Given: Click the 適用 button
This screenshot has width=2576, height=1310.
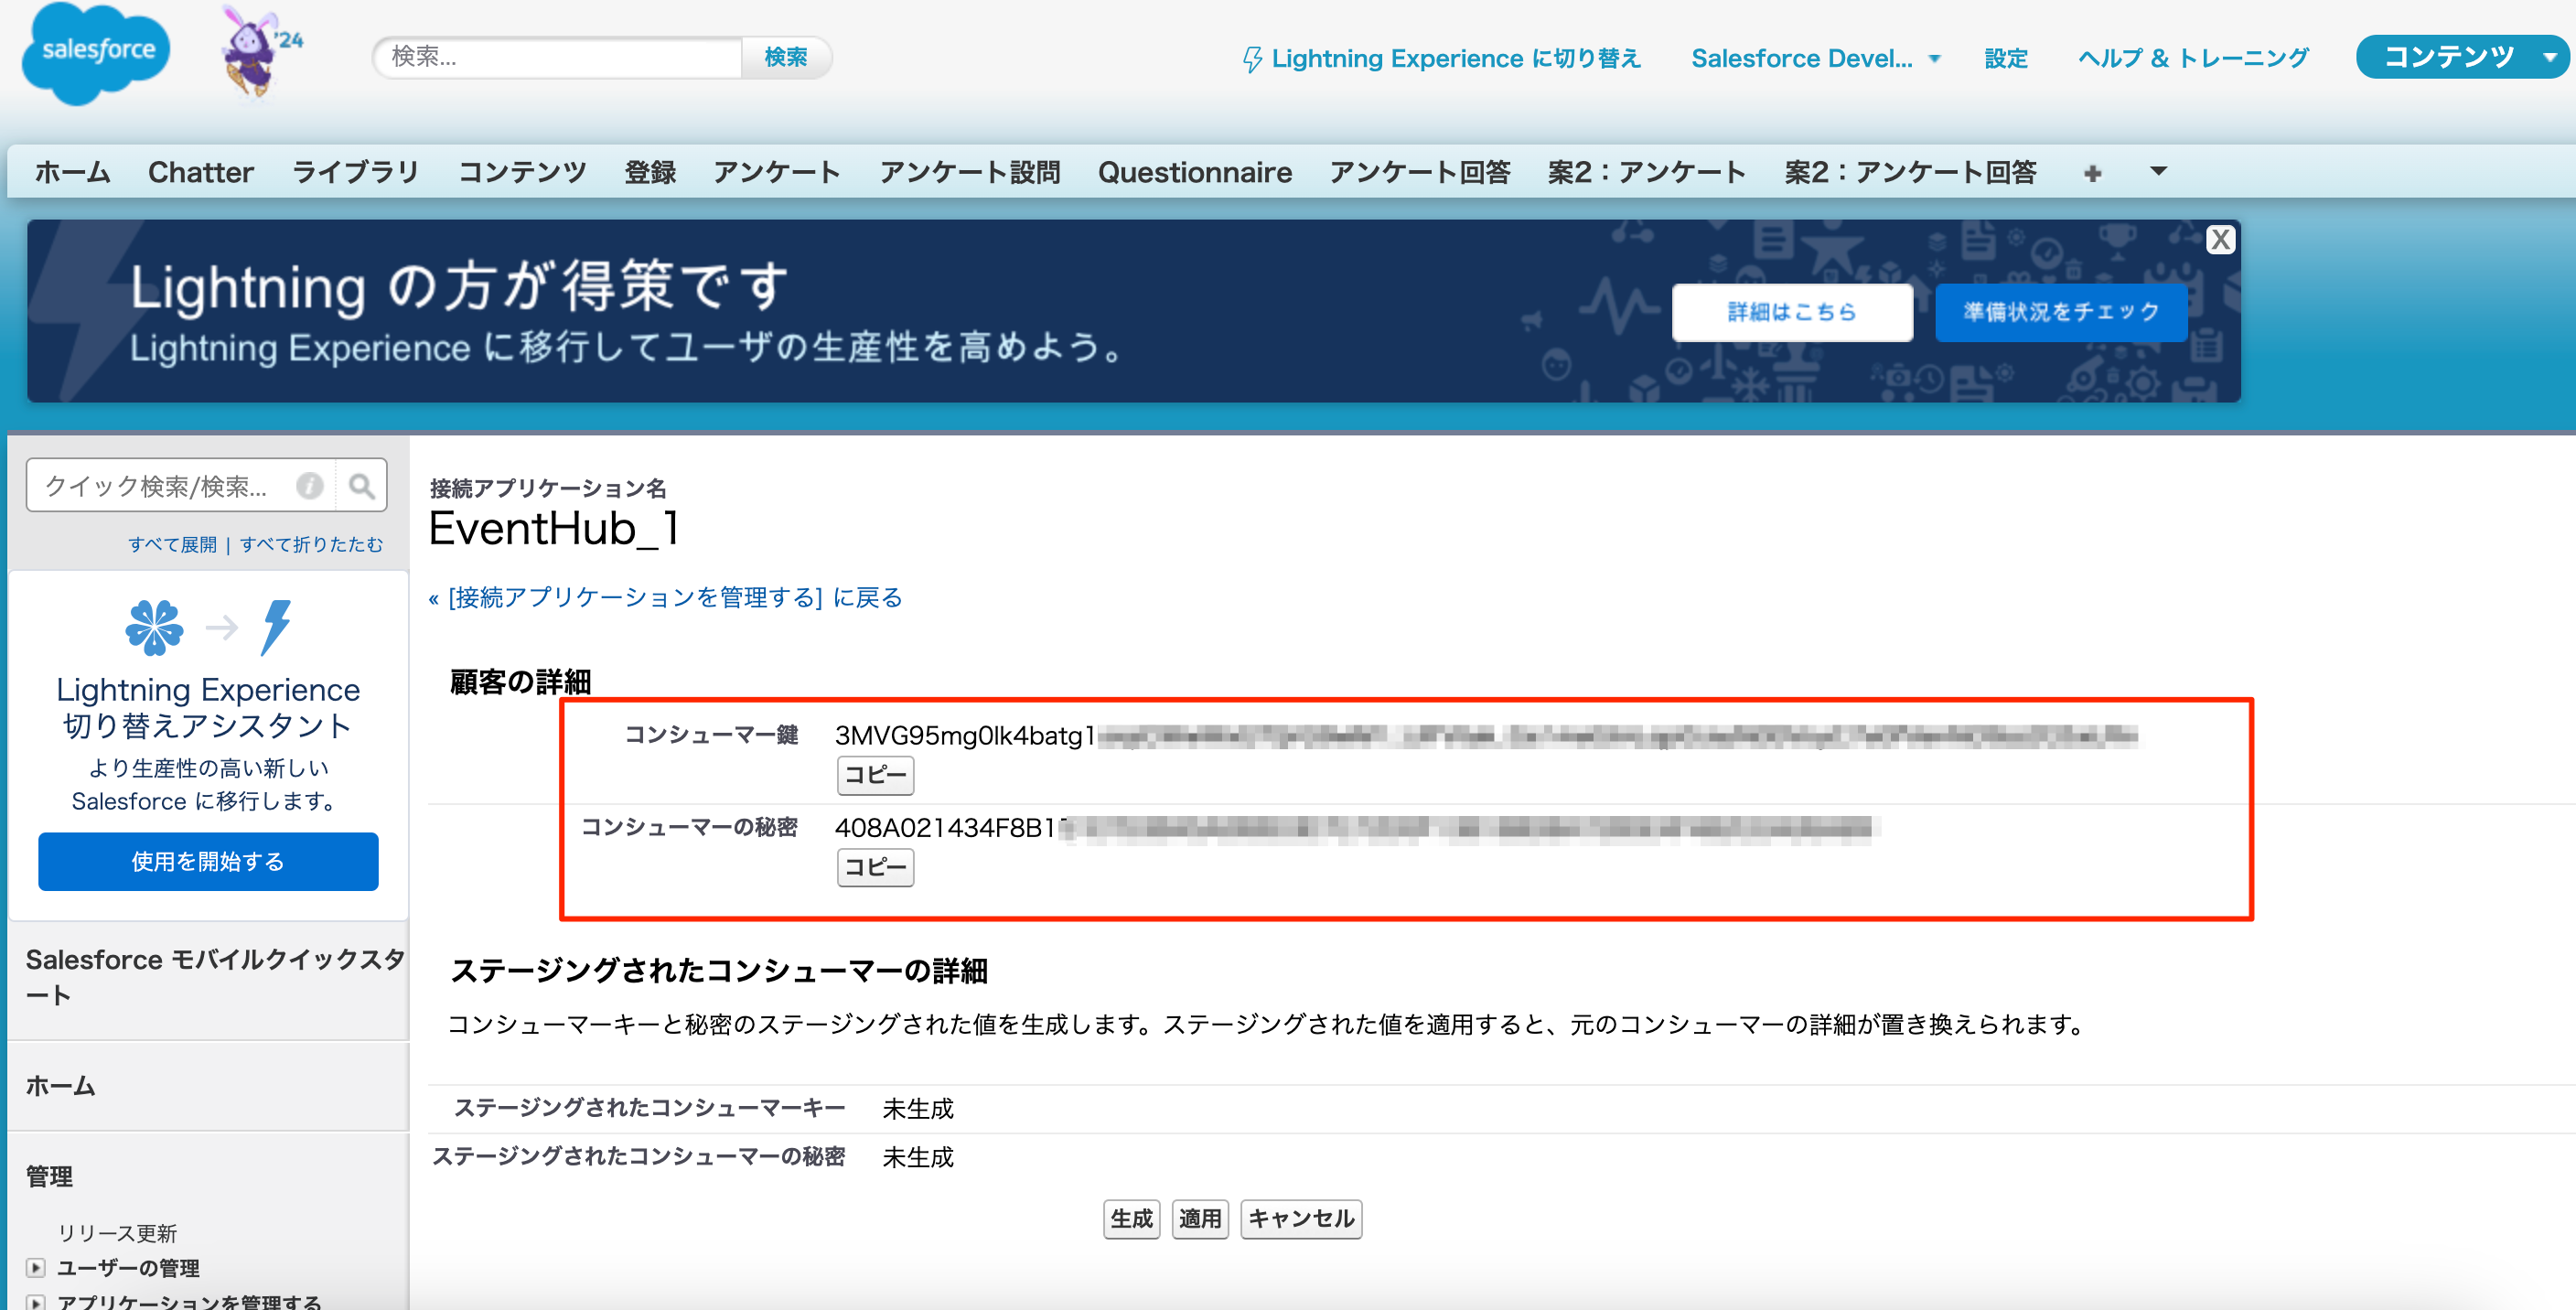Looking at the screenshot, I should [1200, 1218].
